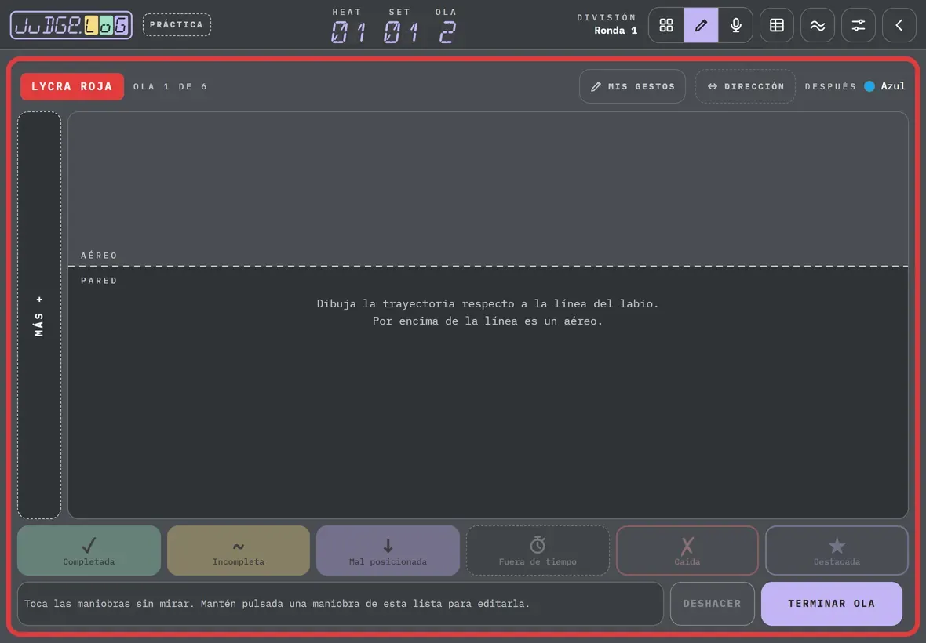Screen dimensions: 926x643
Task: Select the Fuera de tiempo stopwatch option
Action: point(538,550)
